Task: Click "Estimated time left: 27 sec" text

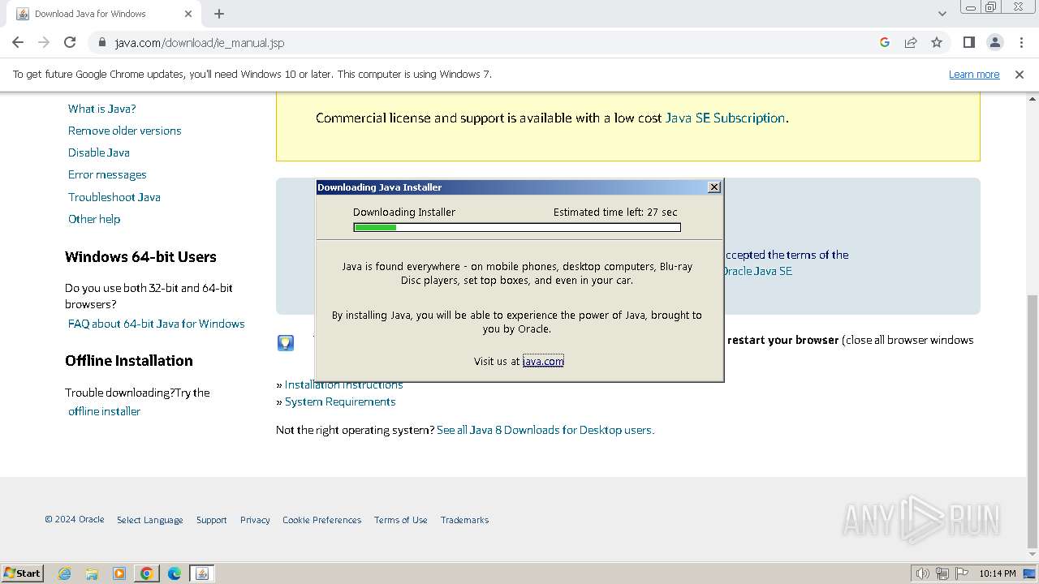Action: click(615, 212)
